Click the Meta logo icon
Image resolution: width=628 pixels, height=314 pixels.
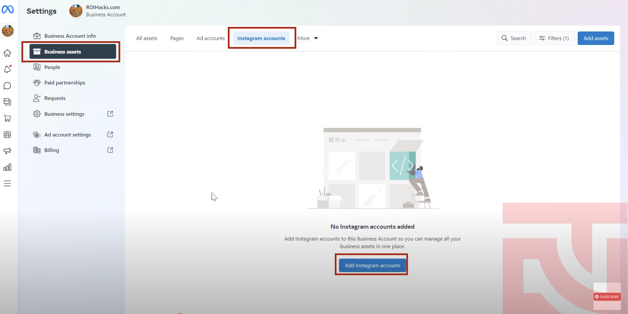(x=7, y=9)
